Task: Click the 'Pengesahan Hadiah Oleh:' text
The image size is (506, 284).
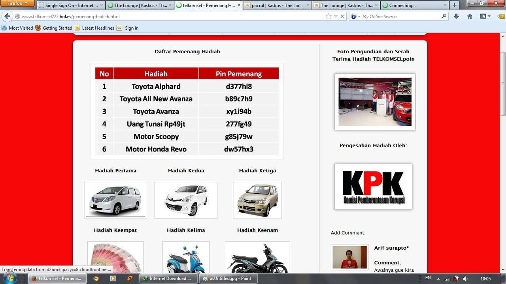Action: [374, 146]
